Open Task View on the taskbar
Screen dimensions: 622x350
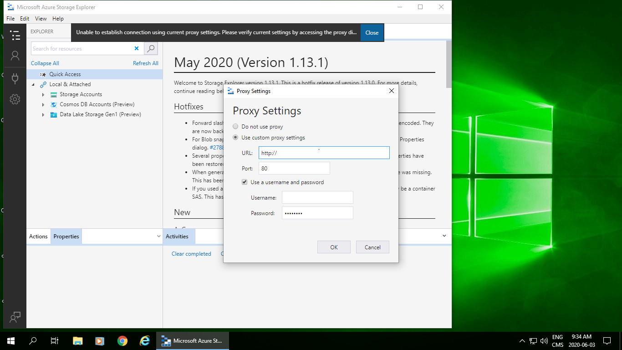tap(55, 341)
